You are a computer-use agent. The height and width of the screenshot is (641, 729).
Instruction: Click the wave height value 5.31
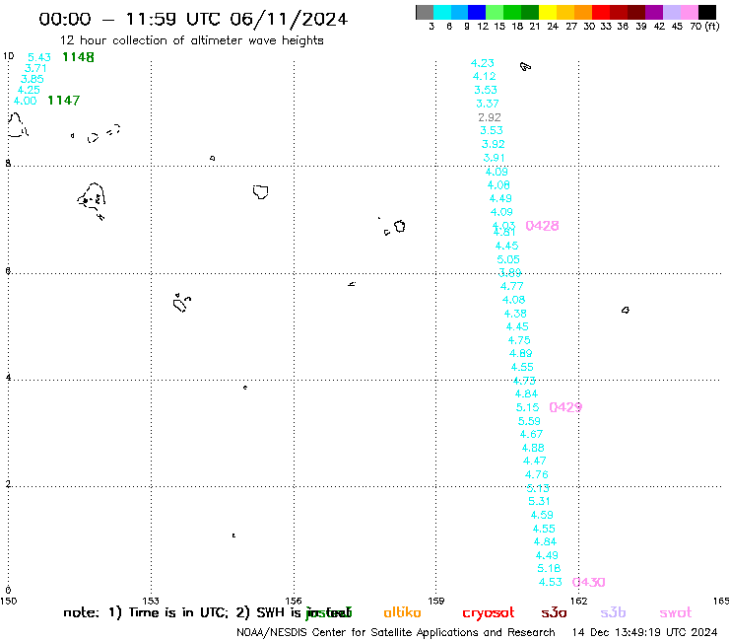click(539, 501)
